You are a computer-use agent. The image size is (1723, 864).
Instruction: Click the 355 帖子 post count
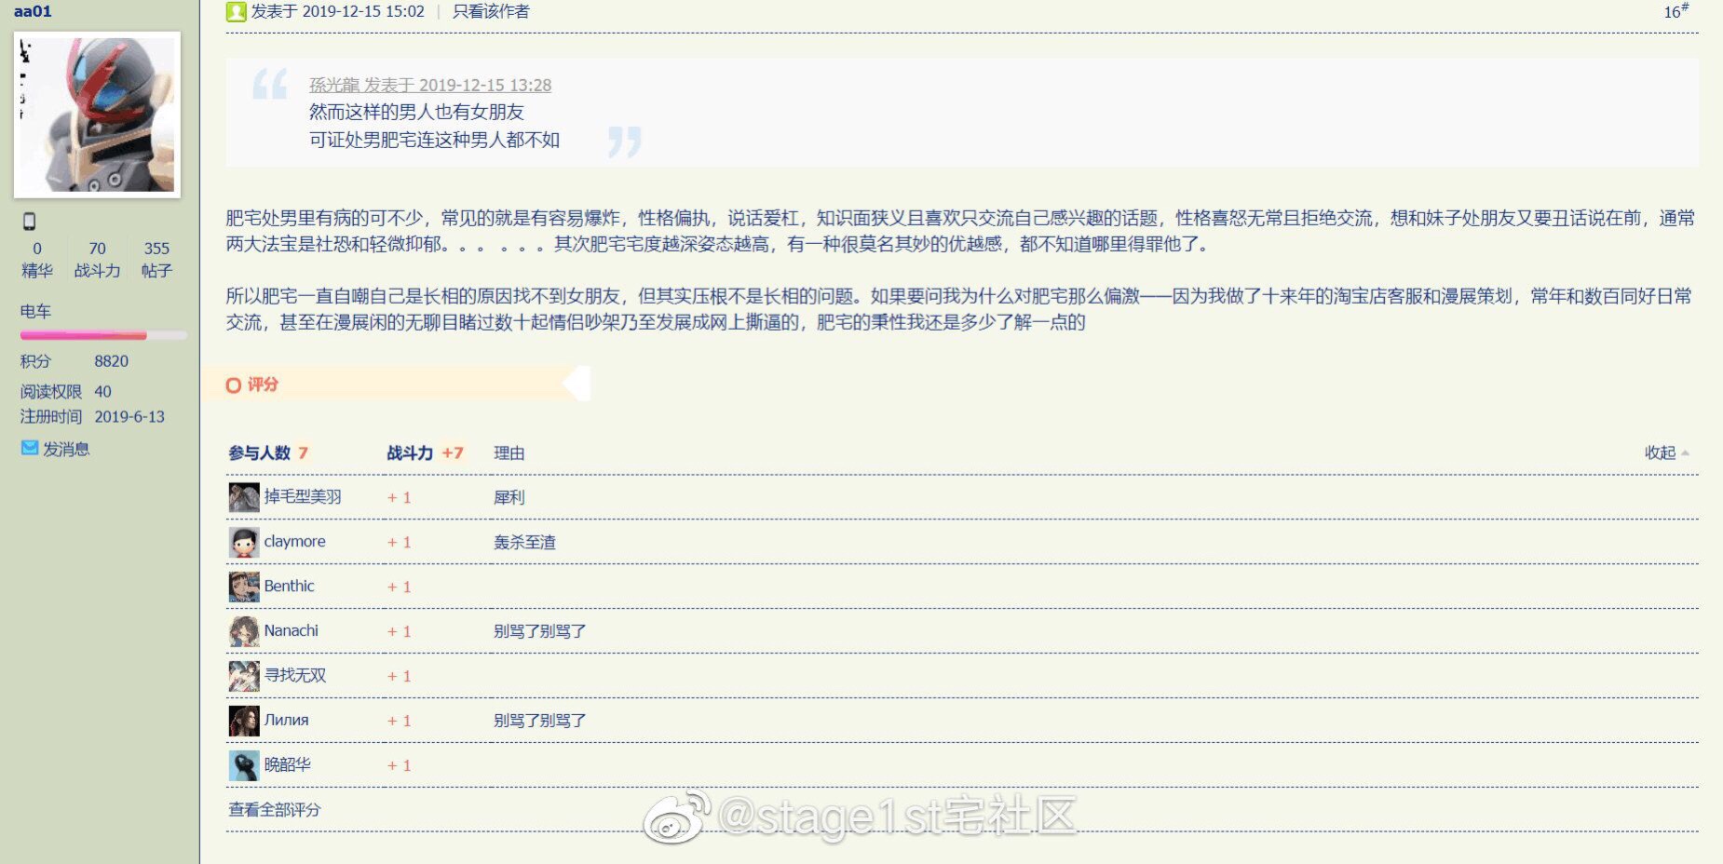tap(156, 249)
